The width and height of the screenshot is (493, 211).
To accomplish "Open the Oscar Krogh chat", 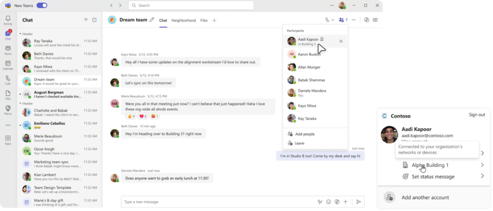I will [x=60, y=151].
